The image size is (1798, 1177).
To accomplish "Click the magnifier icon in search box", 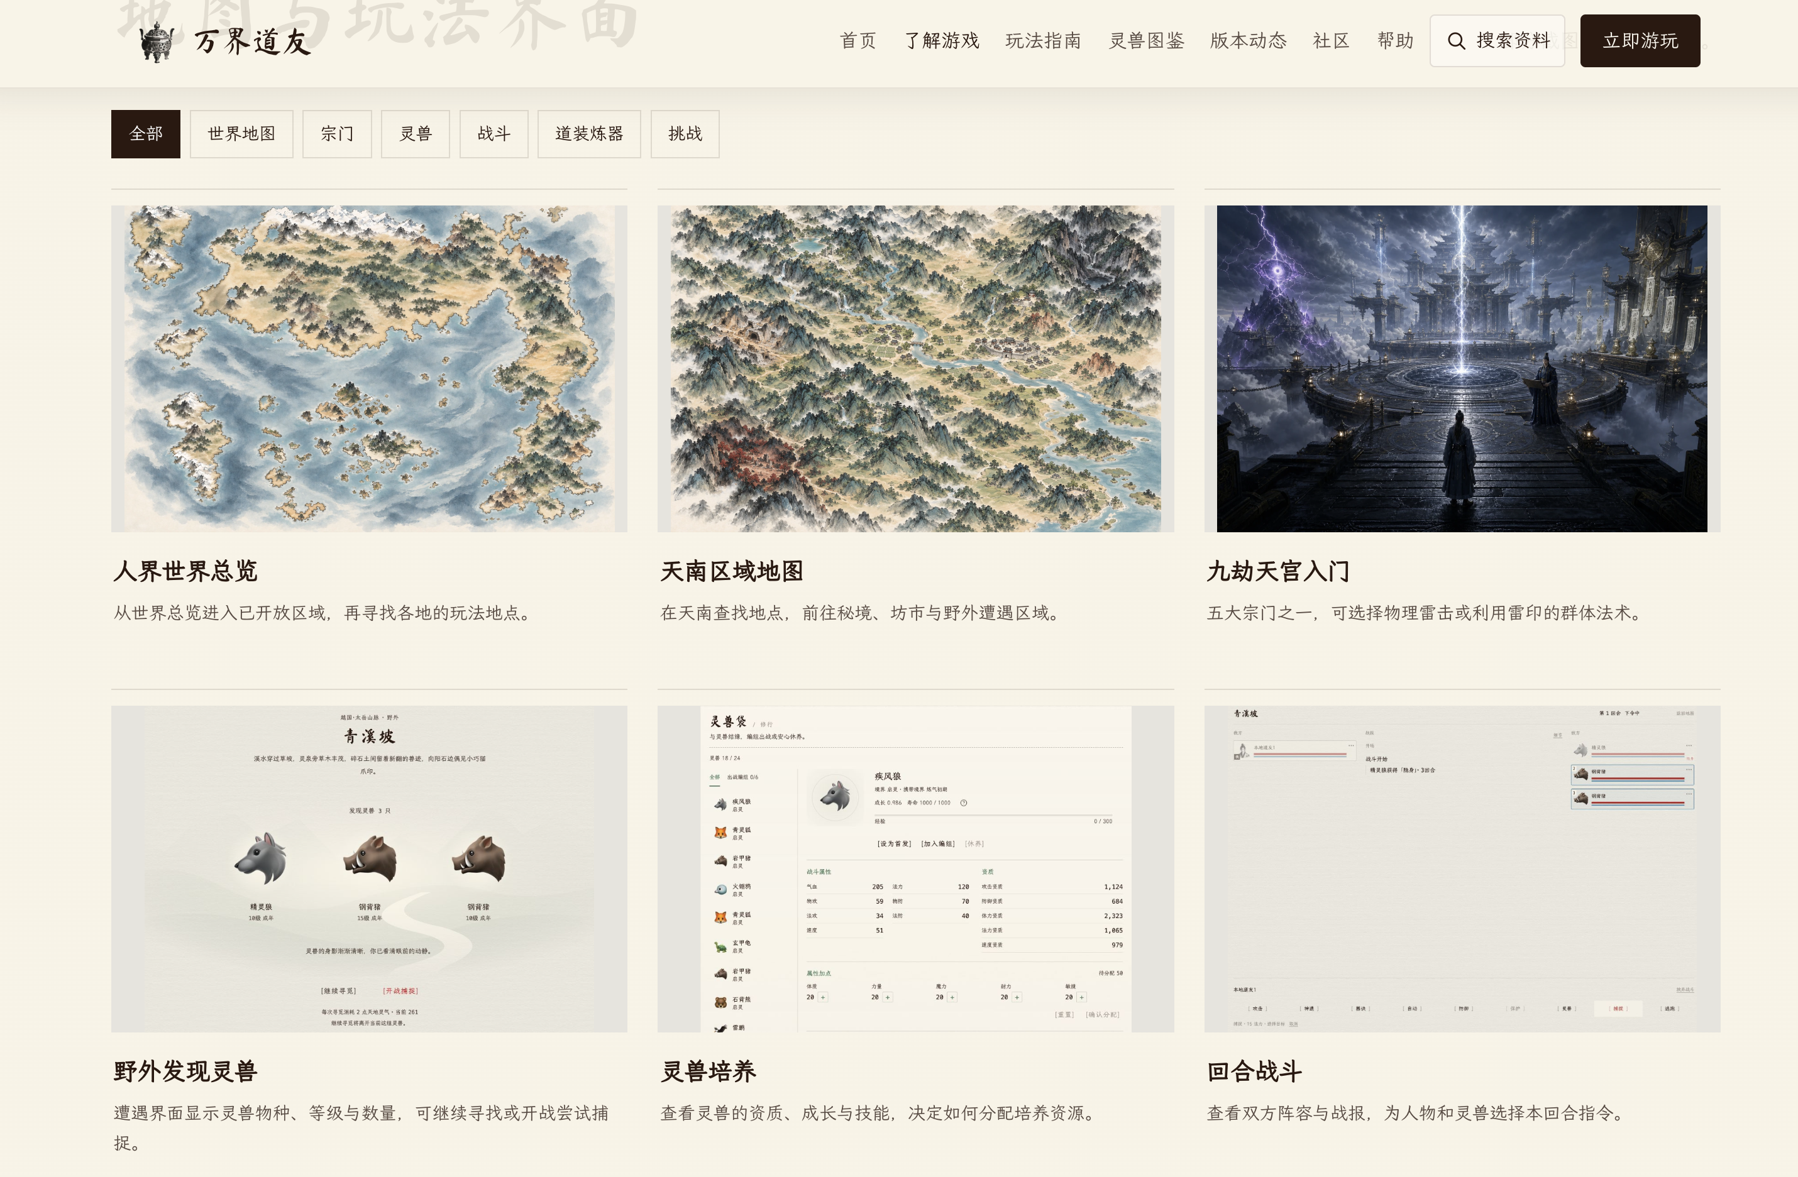I will (1456, 41).
